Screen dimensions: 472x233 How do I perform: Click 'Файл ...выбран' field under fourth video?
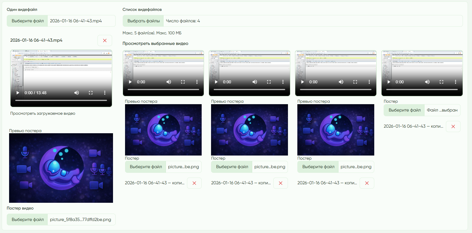pos(442,110)
